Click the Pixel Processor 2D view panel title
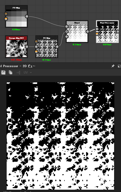 18,66
